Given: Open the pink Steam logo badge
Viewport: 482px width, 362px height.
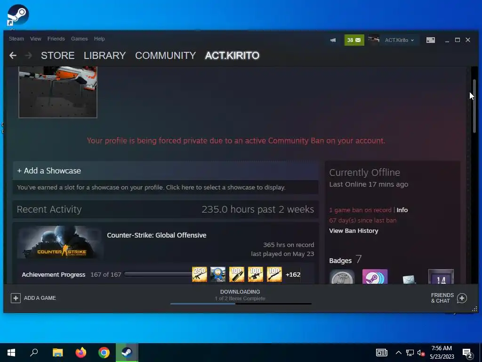Looking at the screenshot, I should point(375,277).
